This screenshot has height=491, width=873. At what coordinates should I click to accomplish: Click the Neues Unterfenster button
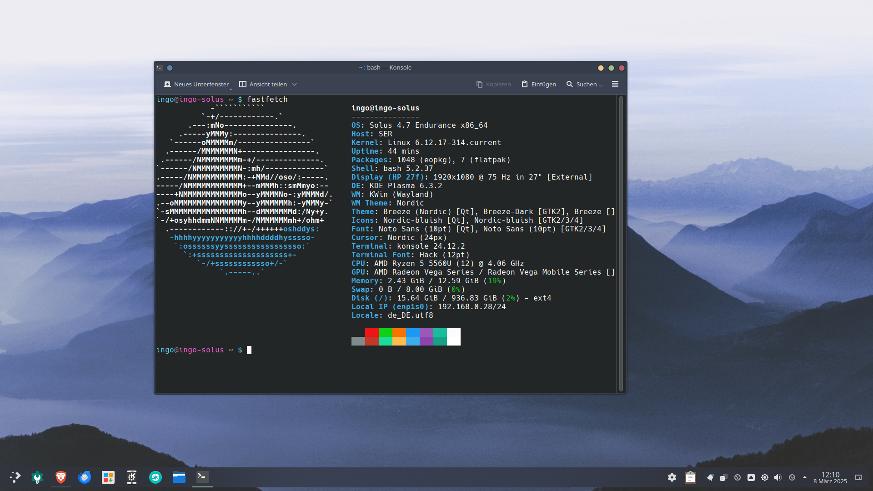196,84
